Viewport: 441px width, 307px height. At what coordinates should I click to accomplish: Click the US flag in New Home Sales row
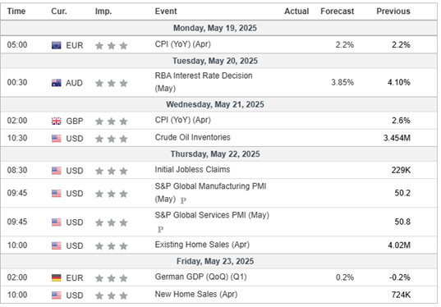click(56, 296)
